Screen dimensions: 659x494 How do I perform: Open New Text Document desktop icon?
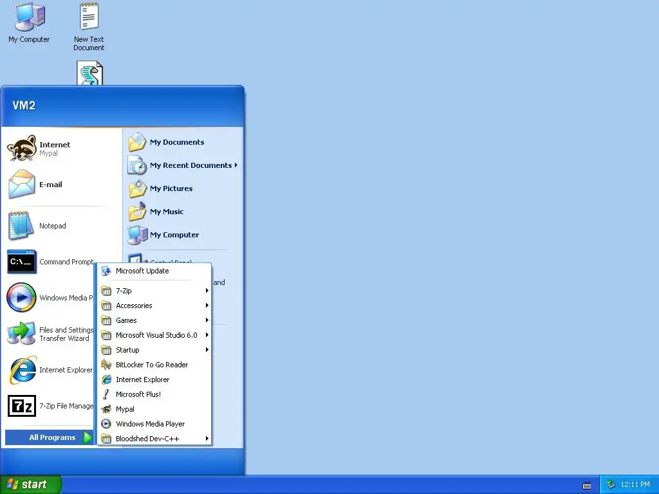(x=89, y=27)
